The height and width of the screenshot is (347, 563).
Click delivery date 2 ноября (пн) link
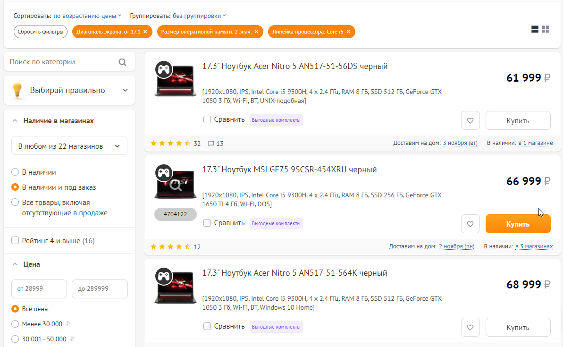[x=456, y=246]
